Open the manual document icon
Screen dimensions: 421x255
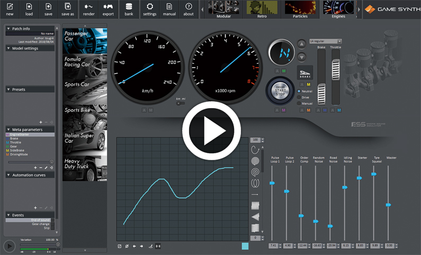click(169, 6)
